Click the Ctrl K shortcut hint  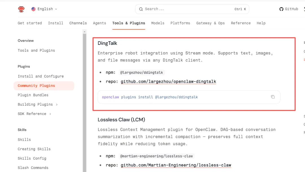(x=240, y=9)
